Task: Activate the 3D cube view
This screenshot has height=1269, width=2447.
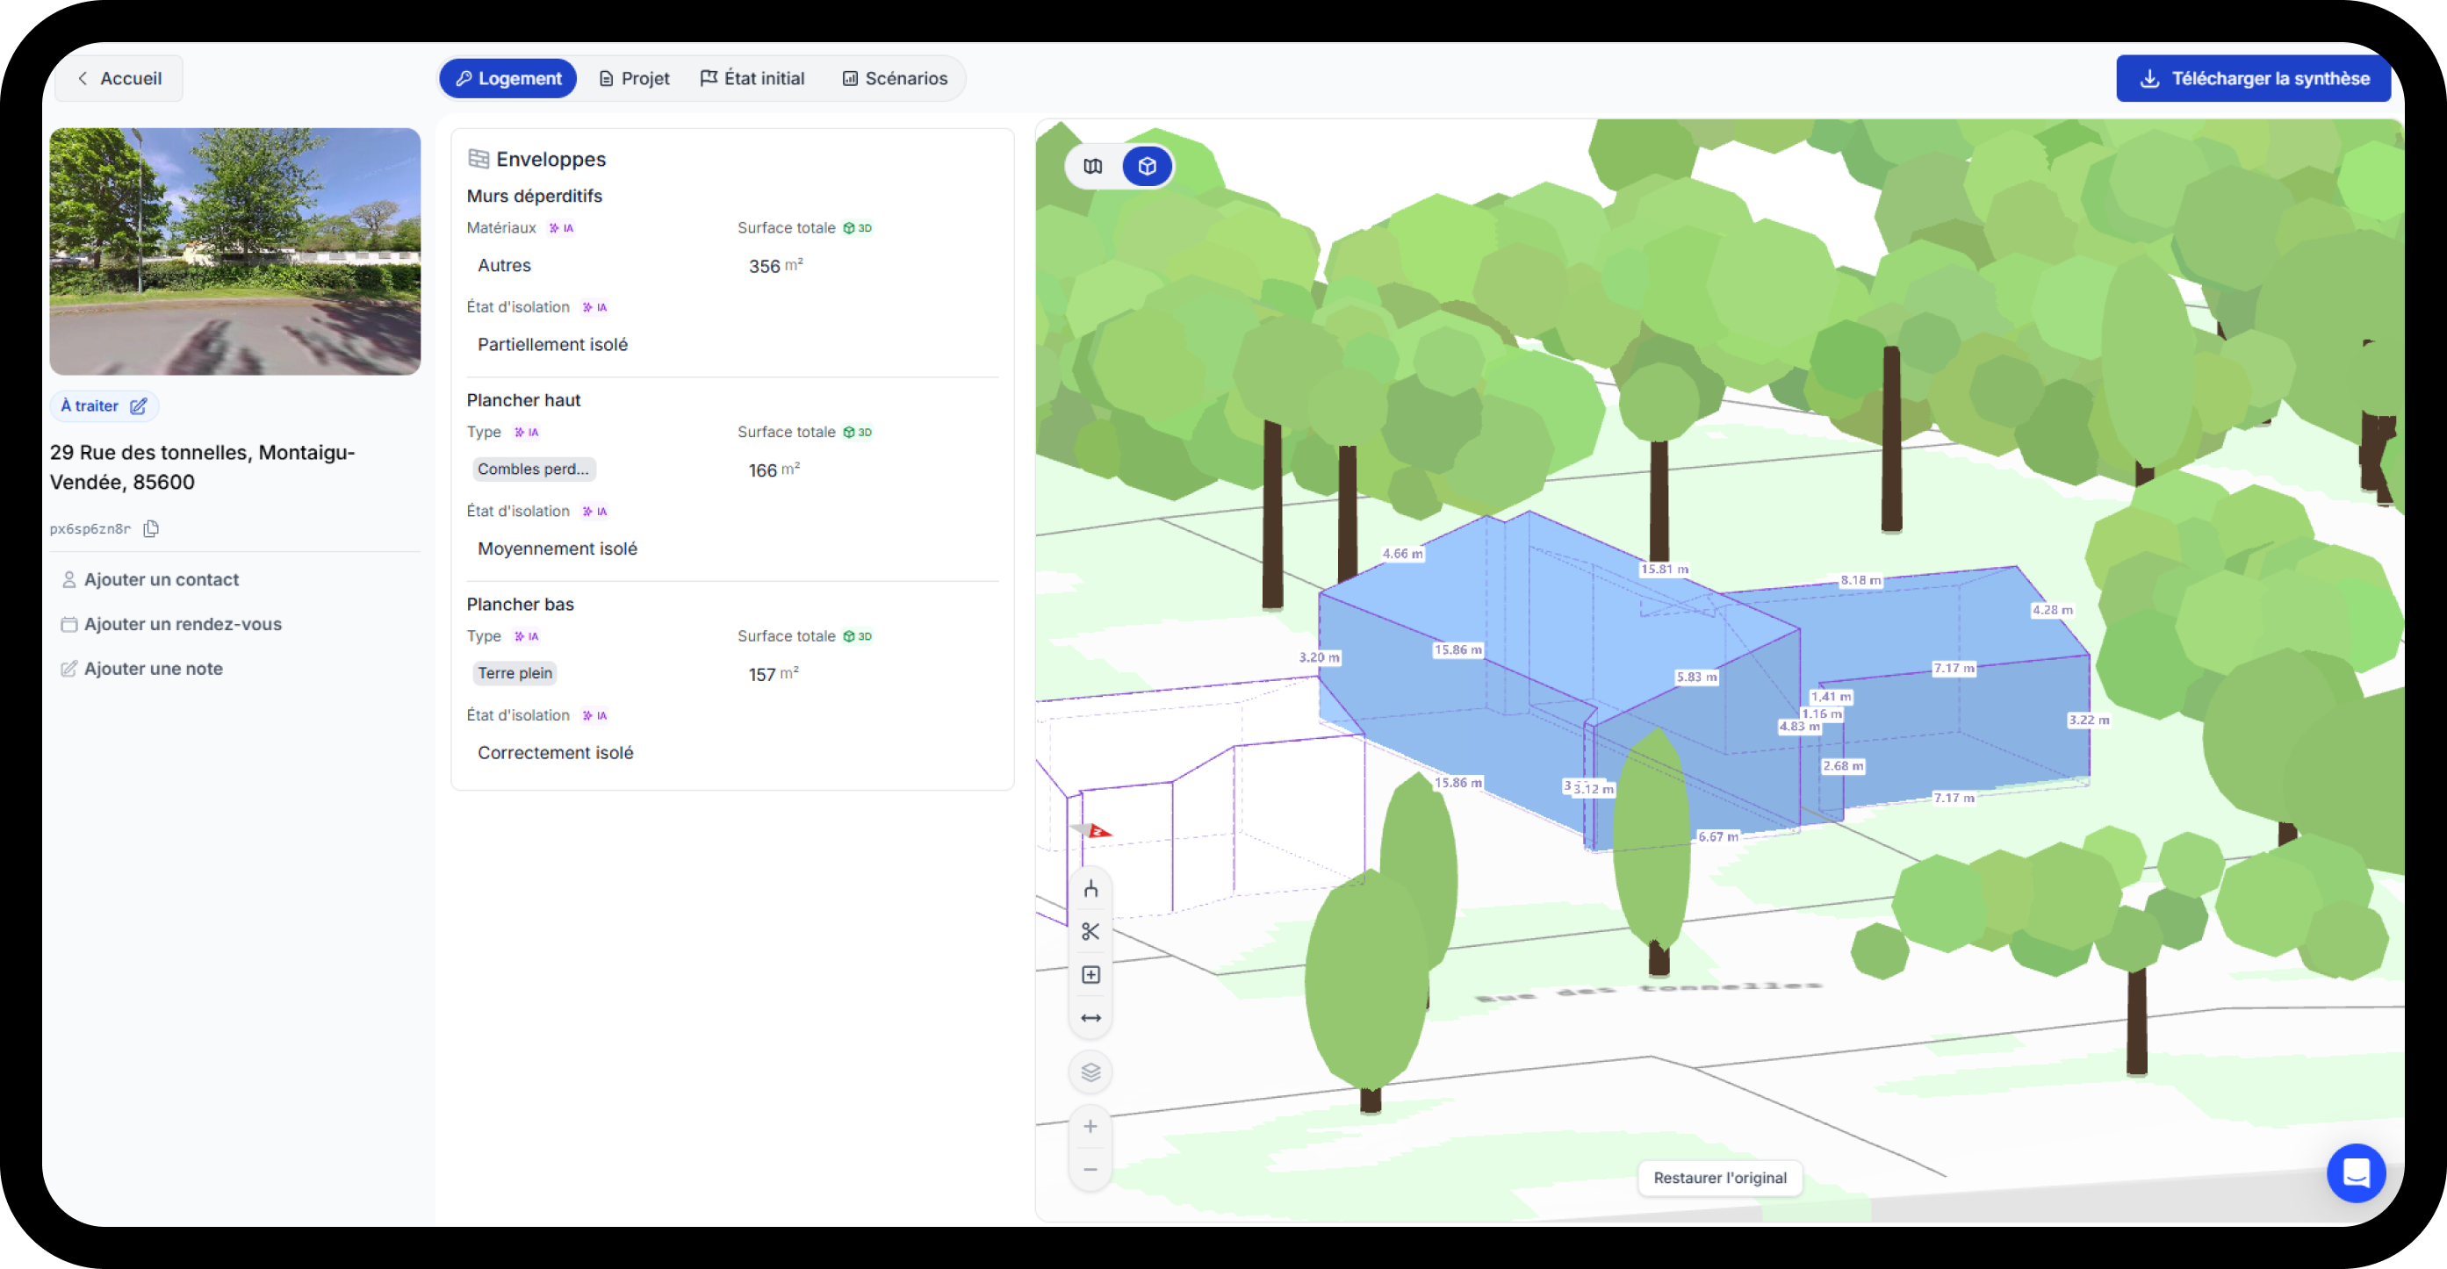Action: (x=1147, y=166)
